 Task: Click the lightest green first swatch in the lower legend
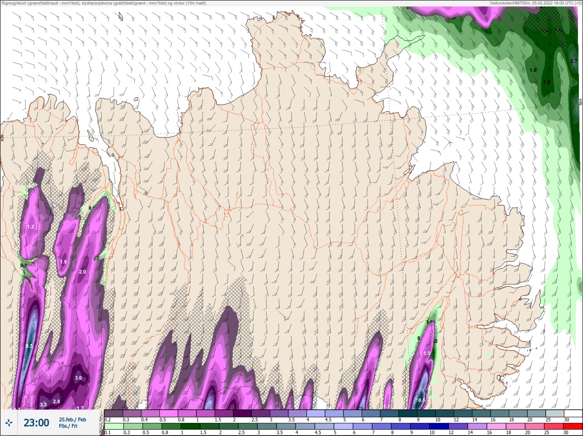coord(113,426)
